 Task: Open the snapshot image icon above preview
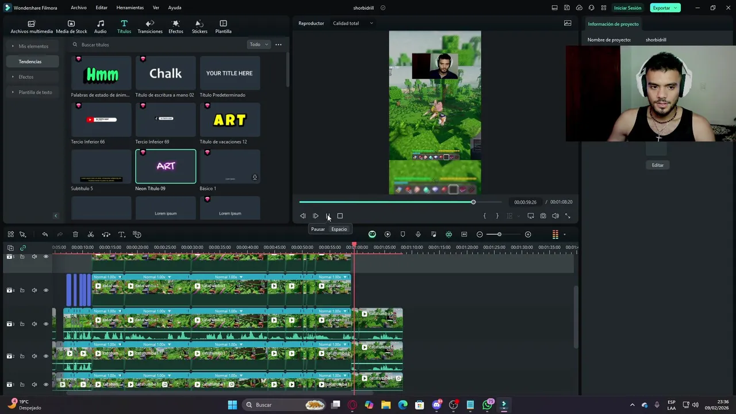(568, 24)
